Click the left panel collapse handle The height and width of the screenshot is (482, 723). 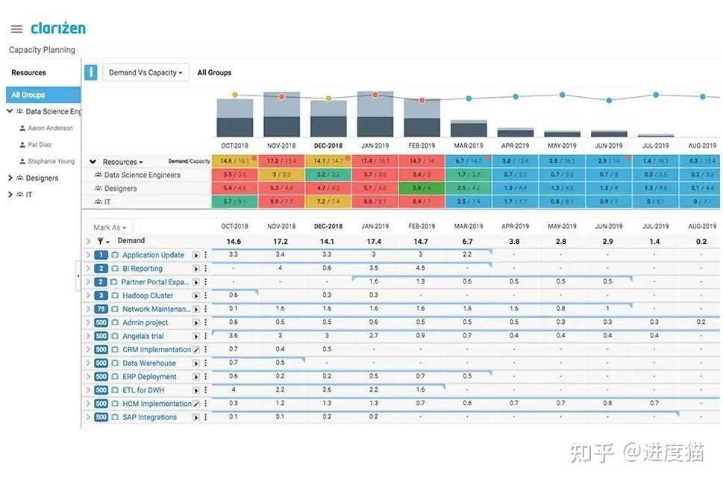click(x=78, y=276)
